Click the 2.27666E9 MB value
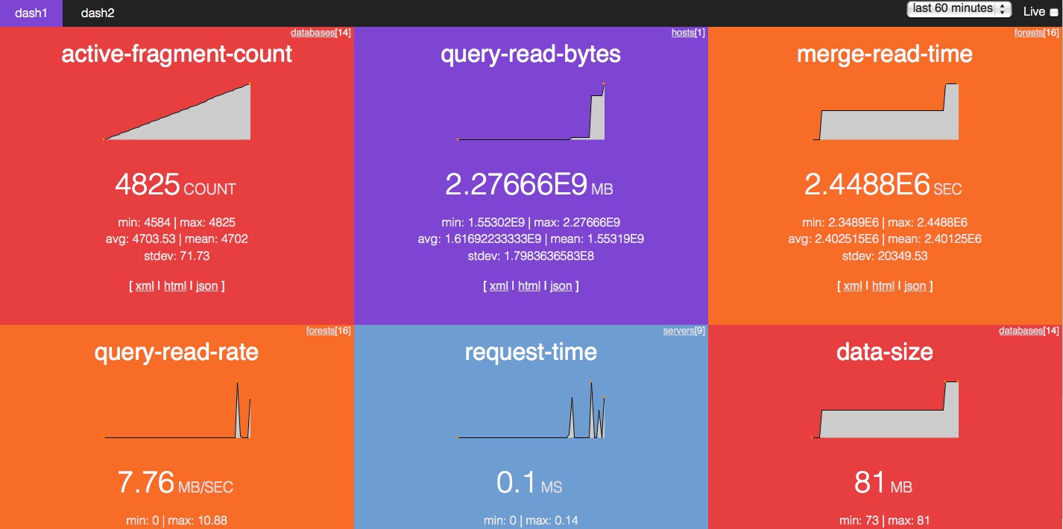The height and width of the screenshot is (529, 1063). tap(529, 184)
